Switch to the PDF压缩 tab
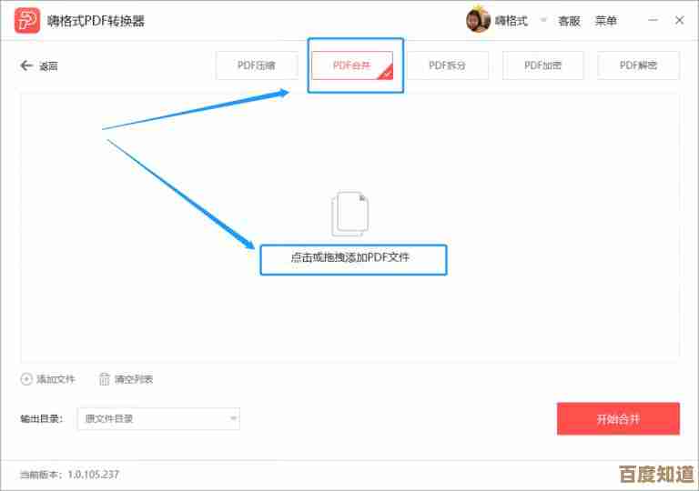The height and width of the screenshot is (491, 699). coord(257,65)
